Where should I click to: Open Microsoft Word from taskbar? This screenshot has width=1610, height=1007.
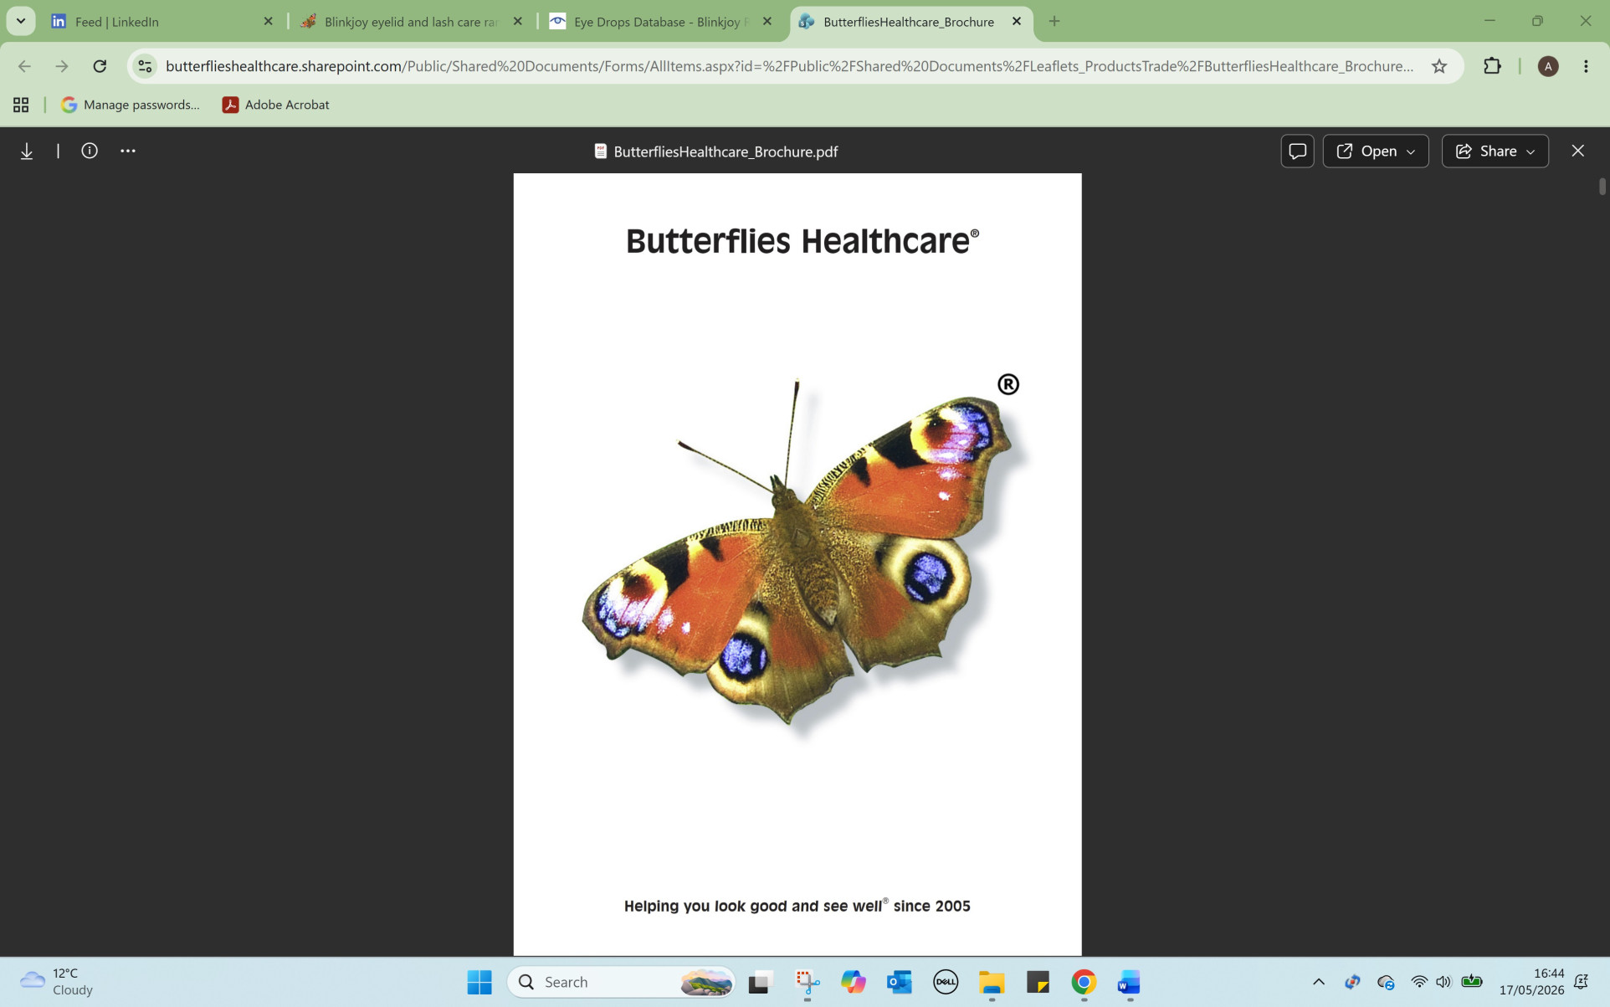click(x=1130, y=982)
